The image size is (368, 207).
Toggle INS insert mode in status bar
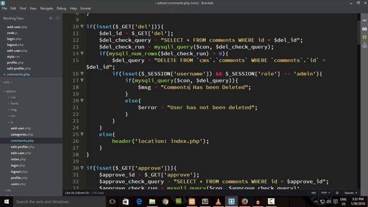click(313, 193)
